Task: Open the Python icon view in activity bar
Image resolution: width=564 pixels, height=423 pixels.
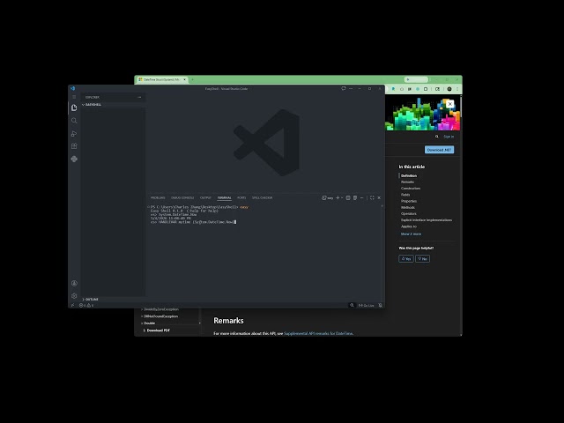Action: (74, 159)
